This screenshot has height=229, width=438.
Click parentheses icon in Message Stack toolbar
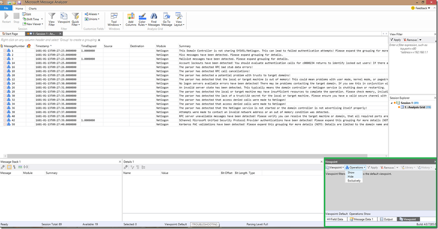click(x=26, y=167)
